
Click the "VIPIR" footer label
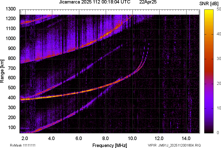point(152,145)
